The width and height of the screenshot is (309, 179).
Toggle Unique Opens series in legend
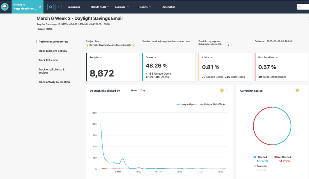186,104
